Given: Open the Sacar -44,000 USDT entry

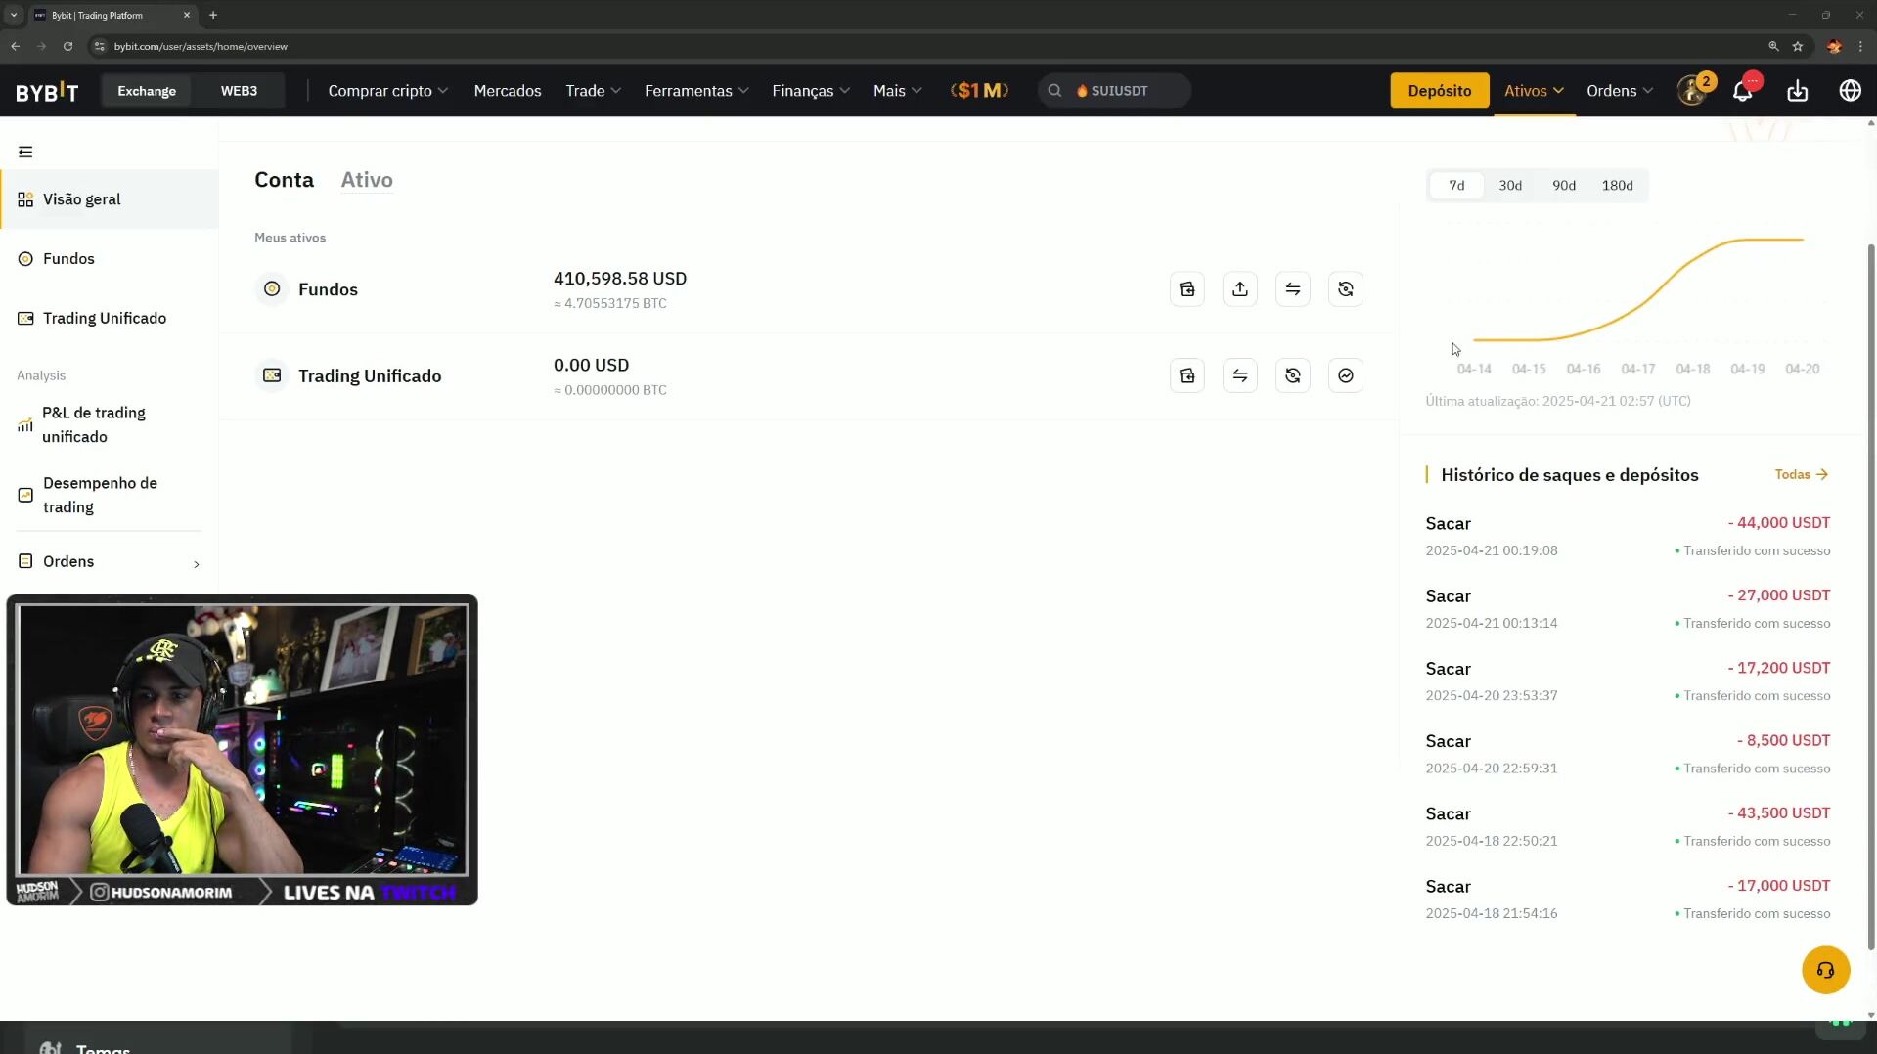Looking at the screenshot, I should [1628, 537].
